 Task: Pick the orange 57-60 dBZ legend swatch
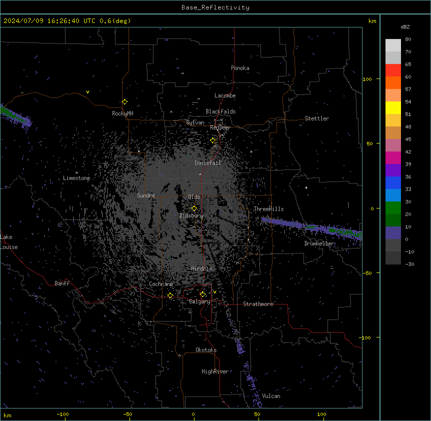point(393,82)
